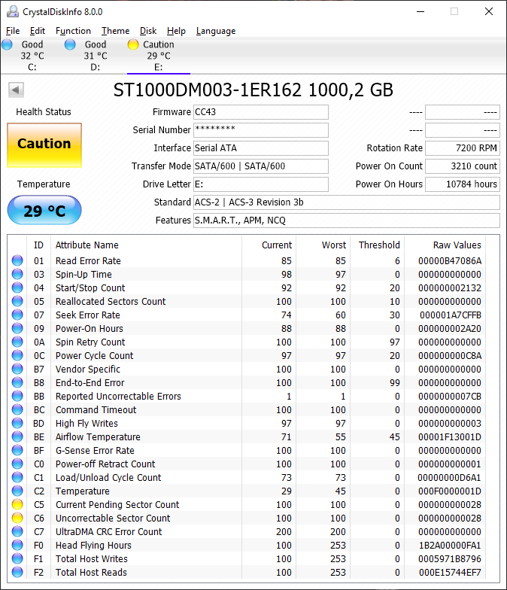Click the status orb for Command Timeout
This screenshot has width=507, height=590.
tap(17, 409)
